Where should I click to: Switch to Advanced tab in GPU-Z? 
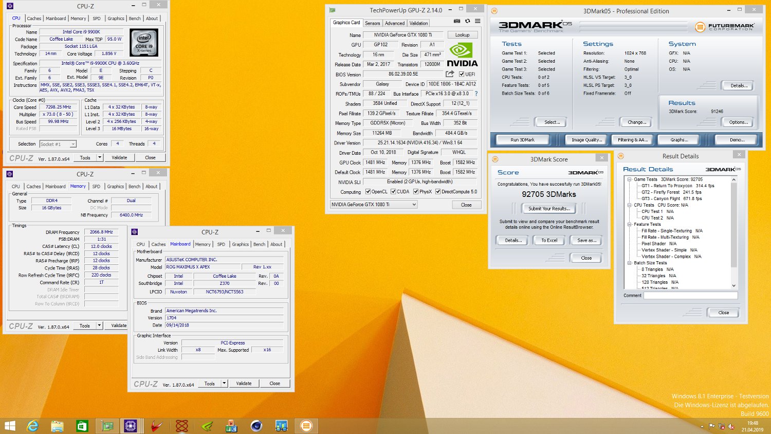pos(395,23)
